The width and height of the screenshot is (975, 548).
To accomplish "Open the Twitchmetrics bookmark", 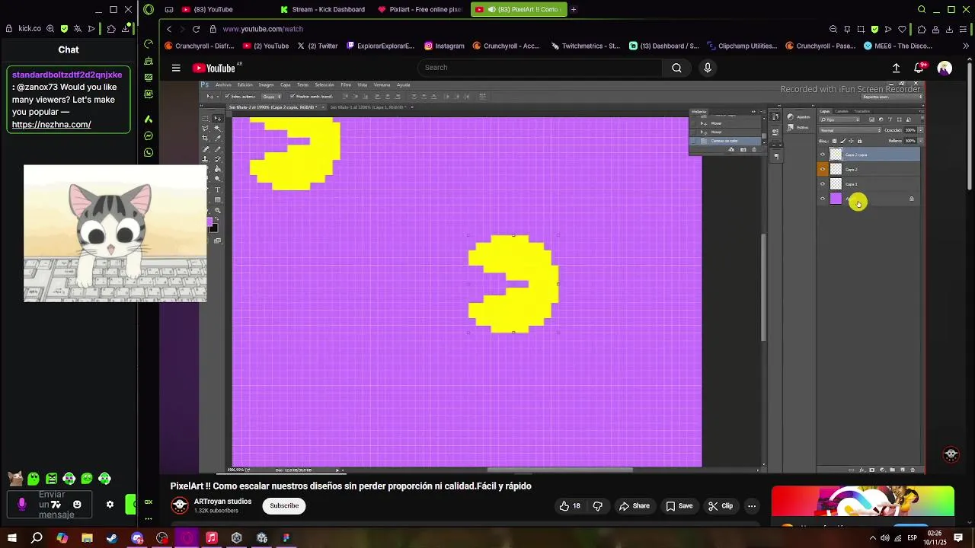I will tap(585, 46).
